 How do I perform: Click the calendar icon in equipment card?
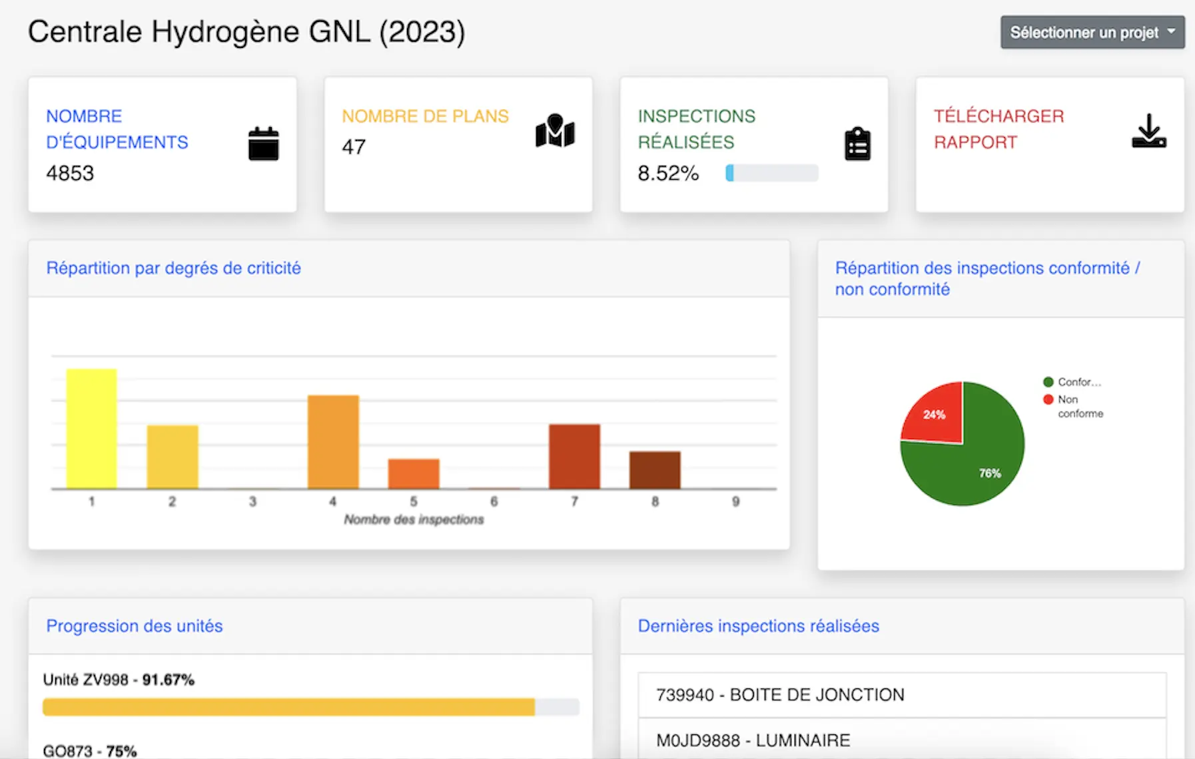coord(264,143)
